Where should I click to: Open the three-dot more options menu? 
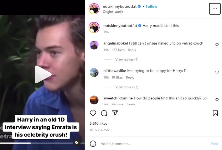click(215, 9)
